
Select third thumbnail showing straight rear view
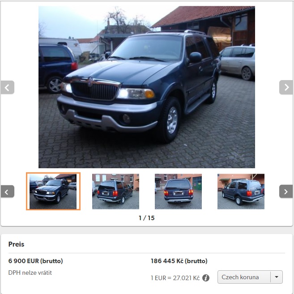pos(178,192)
